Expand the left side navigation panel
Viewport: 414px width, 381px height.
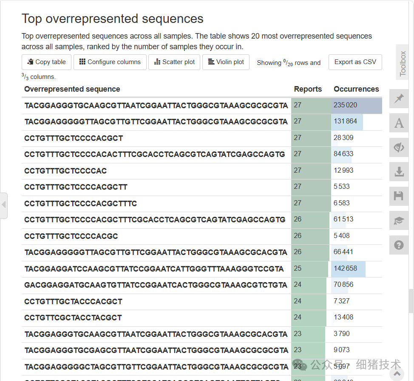pos(4,205)
